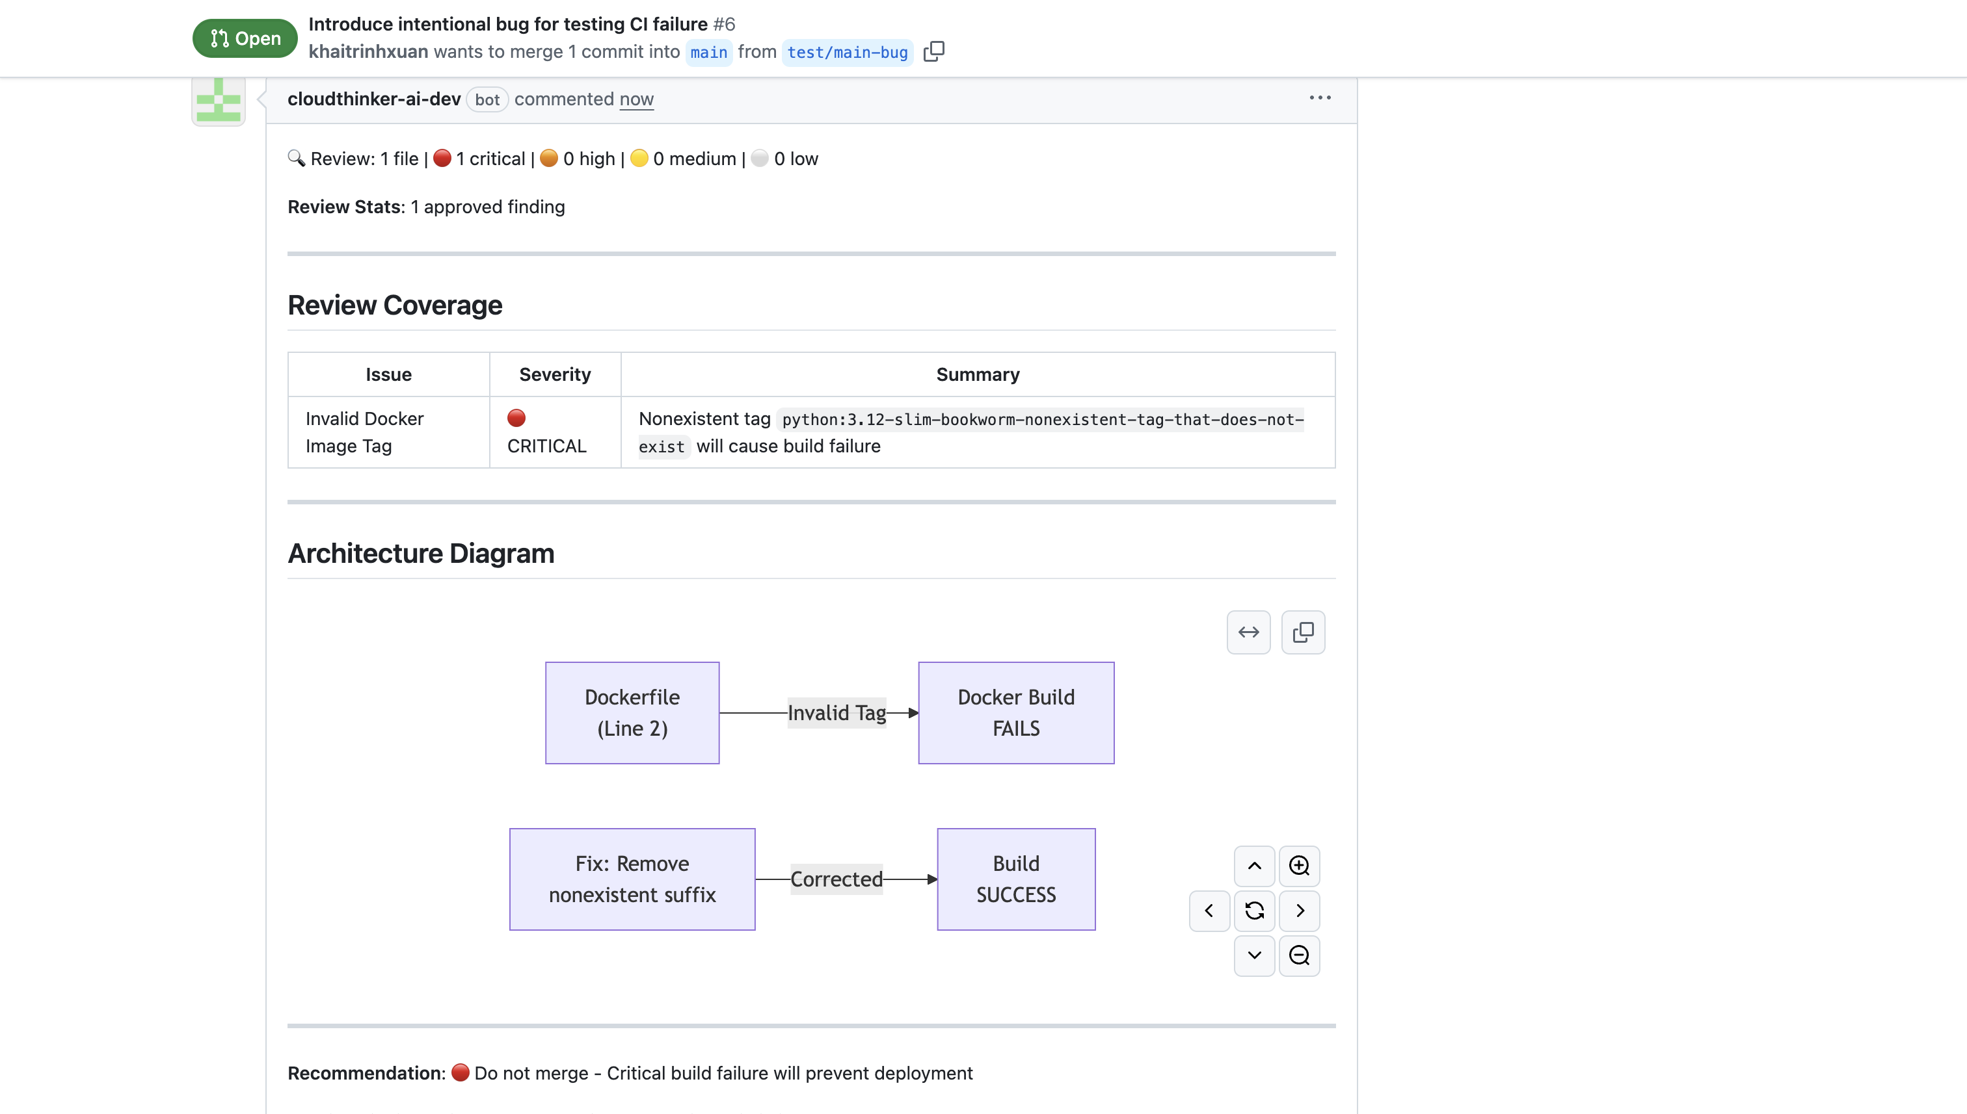This screenshot has height=1114, width=1967.
Task: Open the main base branch link
Action: click(x=708, y=52)
